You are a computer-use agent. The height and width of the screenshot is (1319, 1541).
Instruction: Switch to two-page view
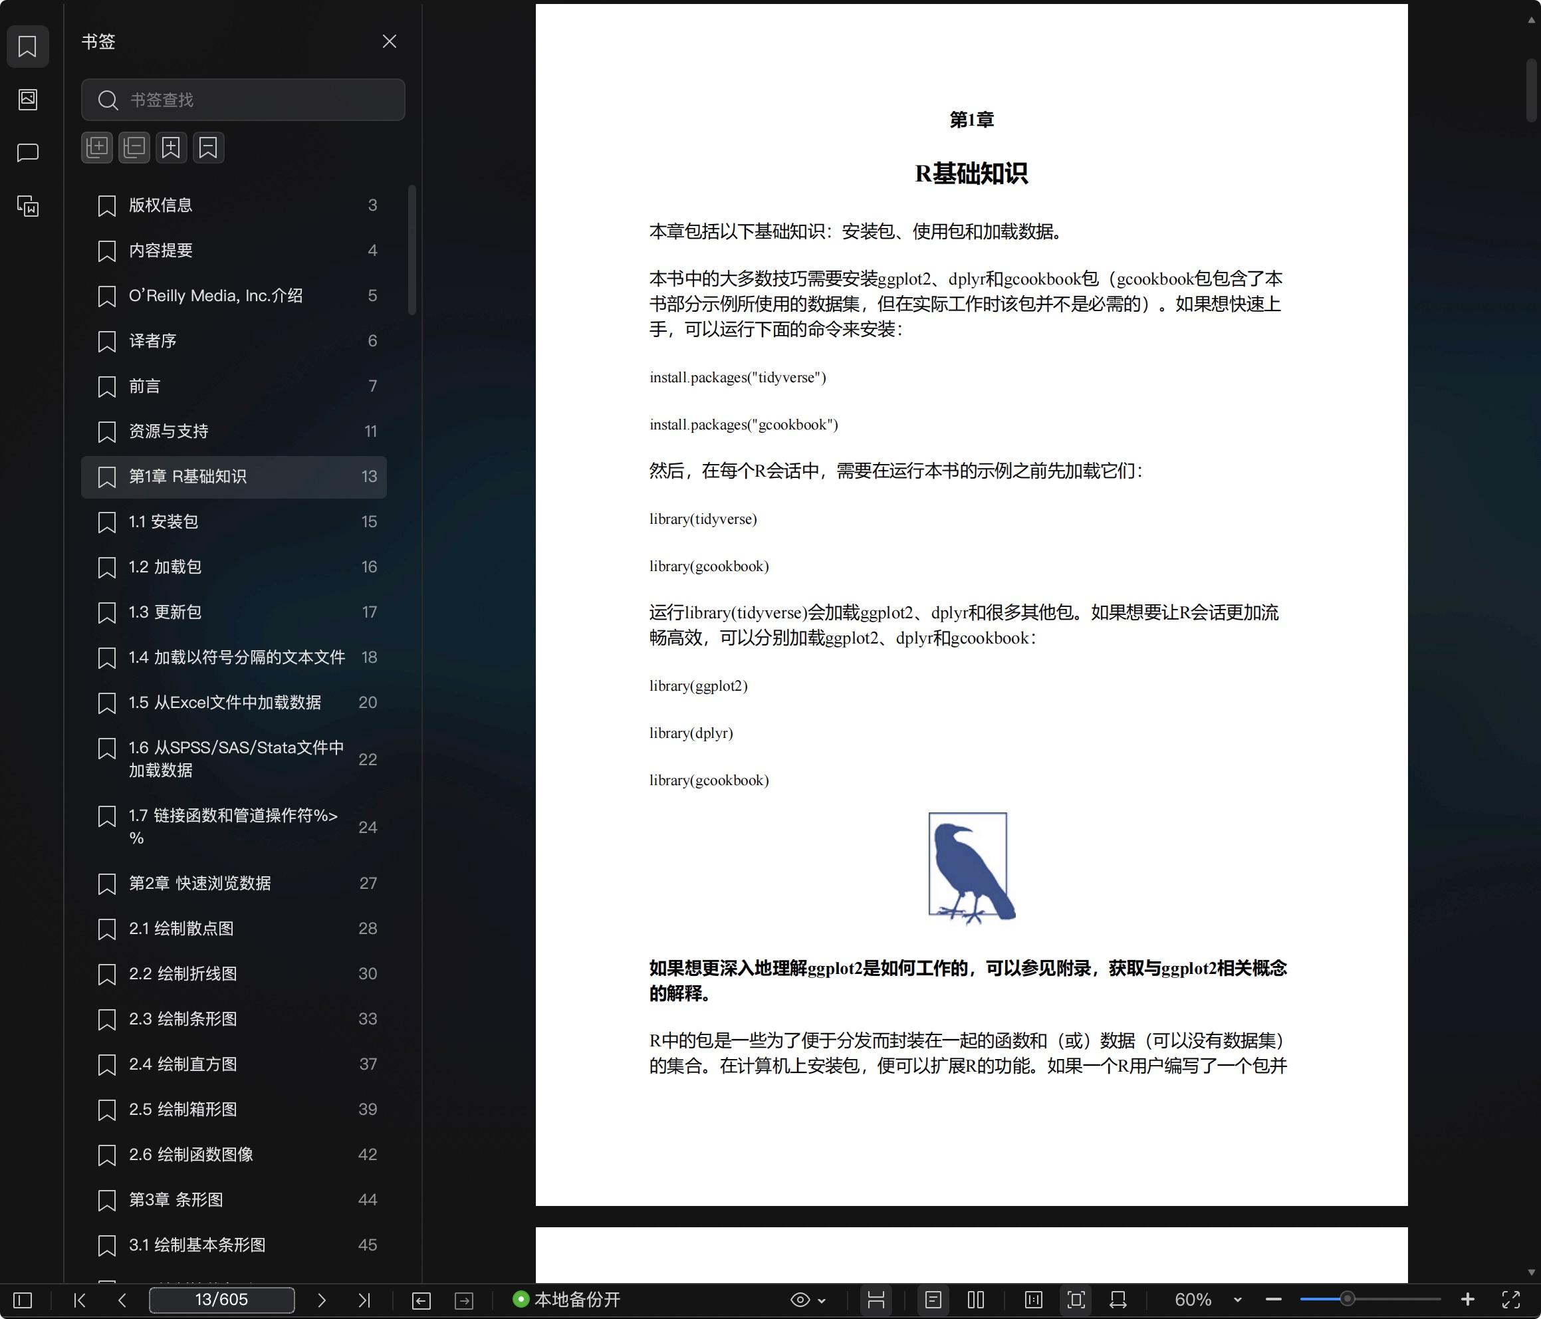point(976,1300)
